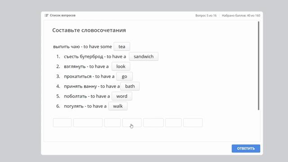Pick the 'look' word tile

[x=121, y=66]
